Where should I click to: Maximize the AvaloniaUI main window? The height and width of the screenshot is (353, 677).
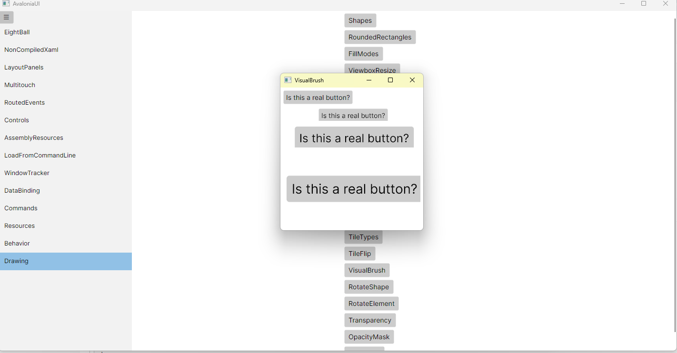(644, 4)
